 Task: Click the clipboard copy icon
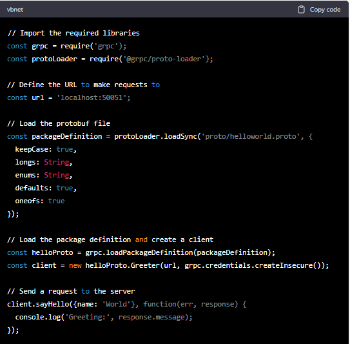tap(301, 10)
